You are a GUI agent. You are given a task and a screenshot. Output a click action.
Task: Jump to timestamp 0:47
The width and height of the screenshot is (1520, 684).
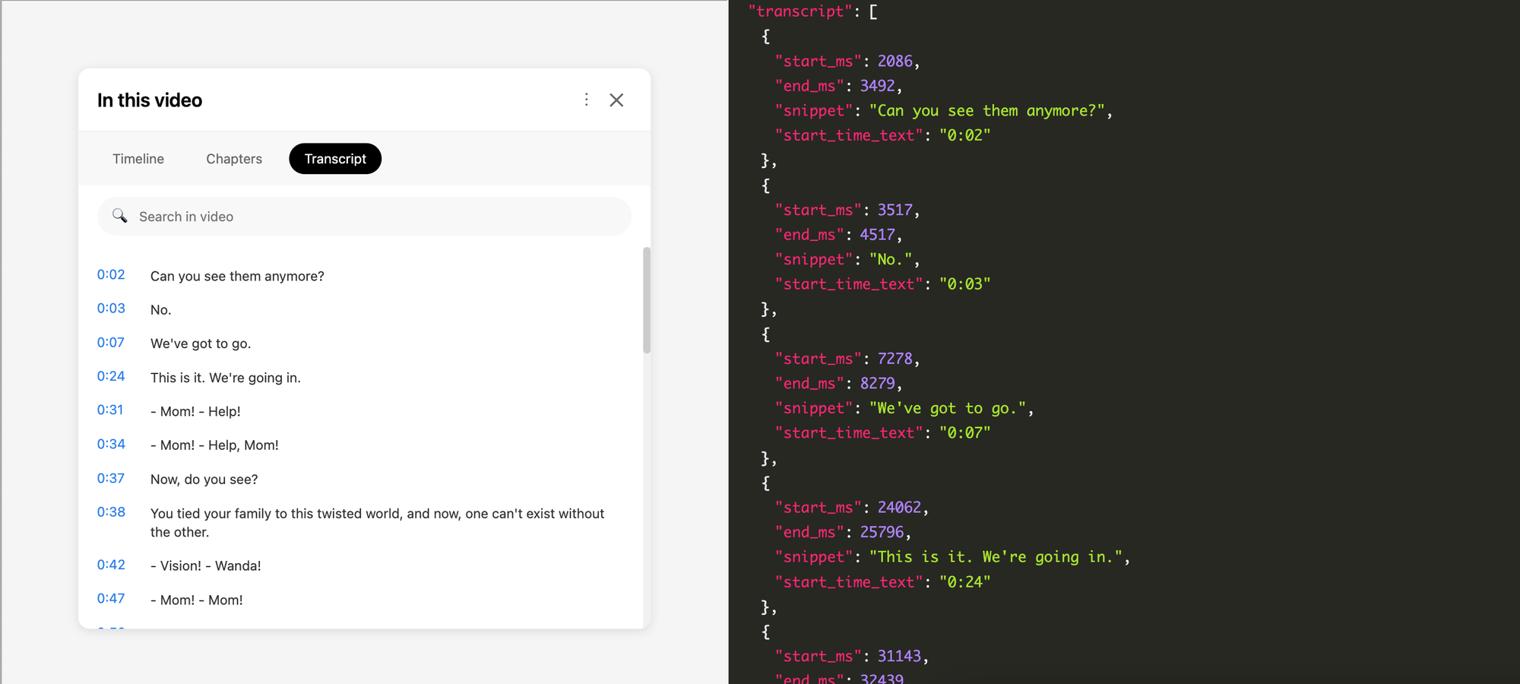pos(111,598)
